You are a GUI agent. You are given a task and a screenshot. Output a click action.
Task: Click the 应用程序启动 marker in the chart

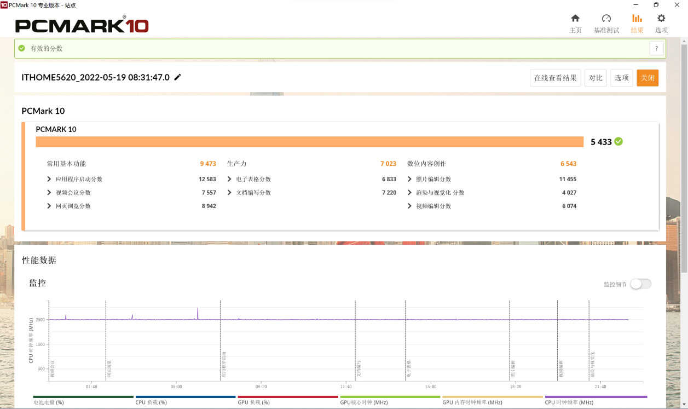[x=224, y=365]
